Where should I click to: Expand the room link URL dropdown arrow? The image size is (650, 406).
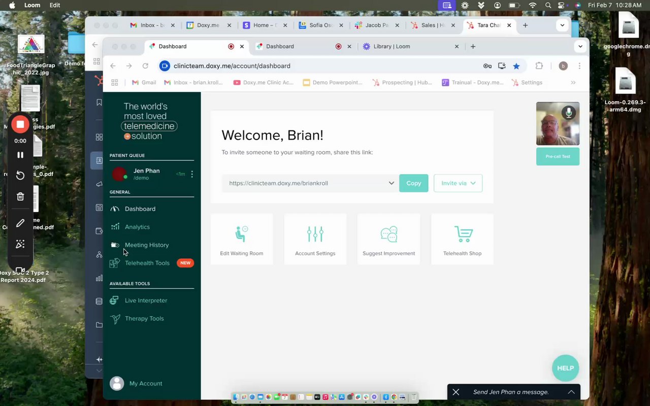coord(392,183)
